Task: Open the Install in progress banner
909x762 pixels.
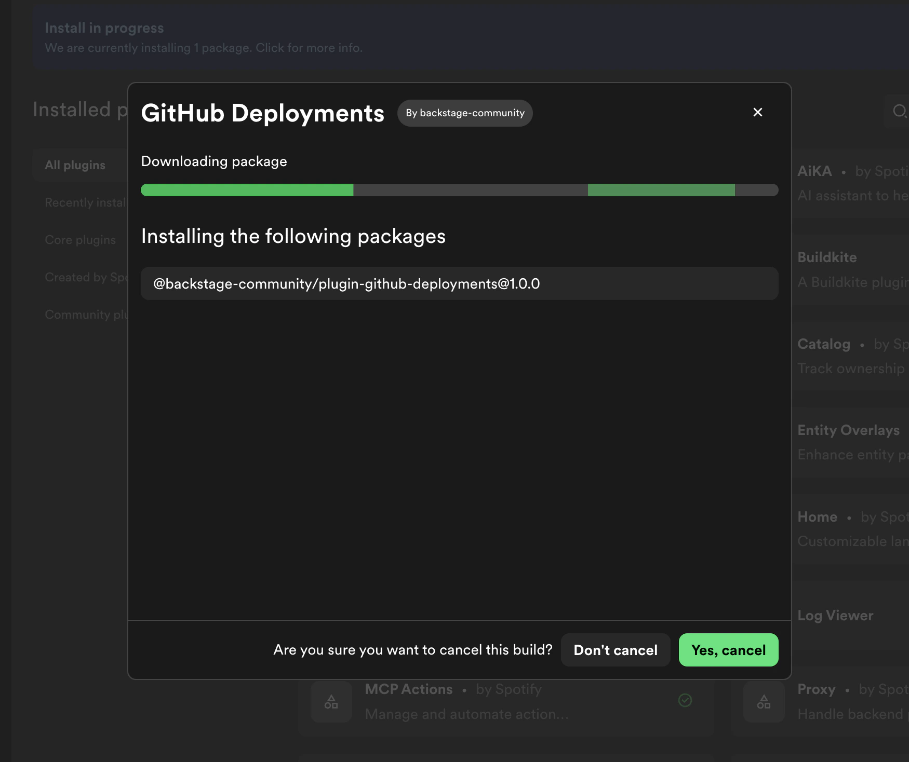Action: [x=471, y=37]
